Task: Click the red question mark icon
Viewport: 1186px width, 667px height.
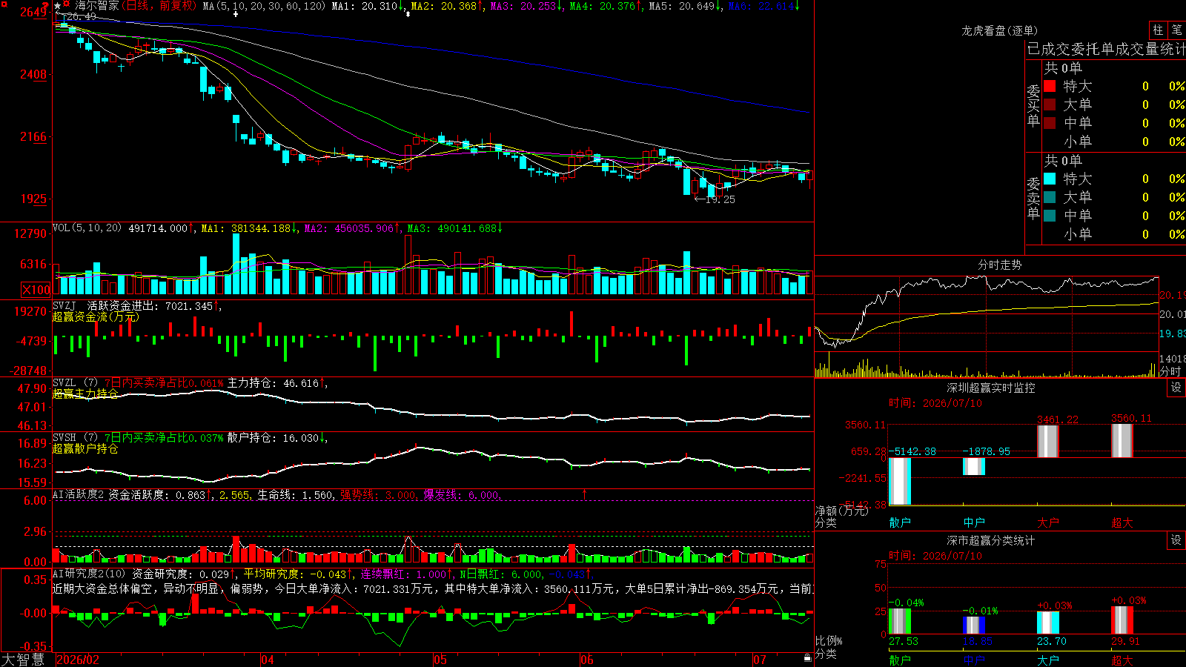Action: coord(45,5)
